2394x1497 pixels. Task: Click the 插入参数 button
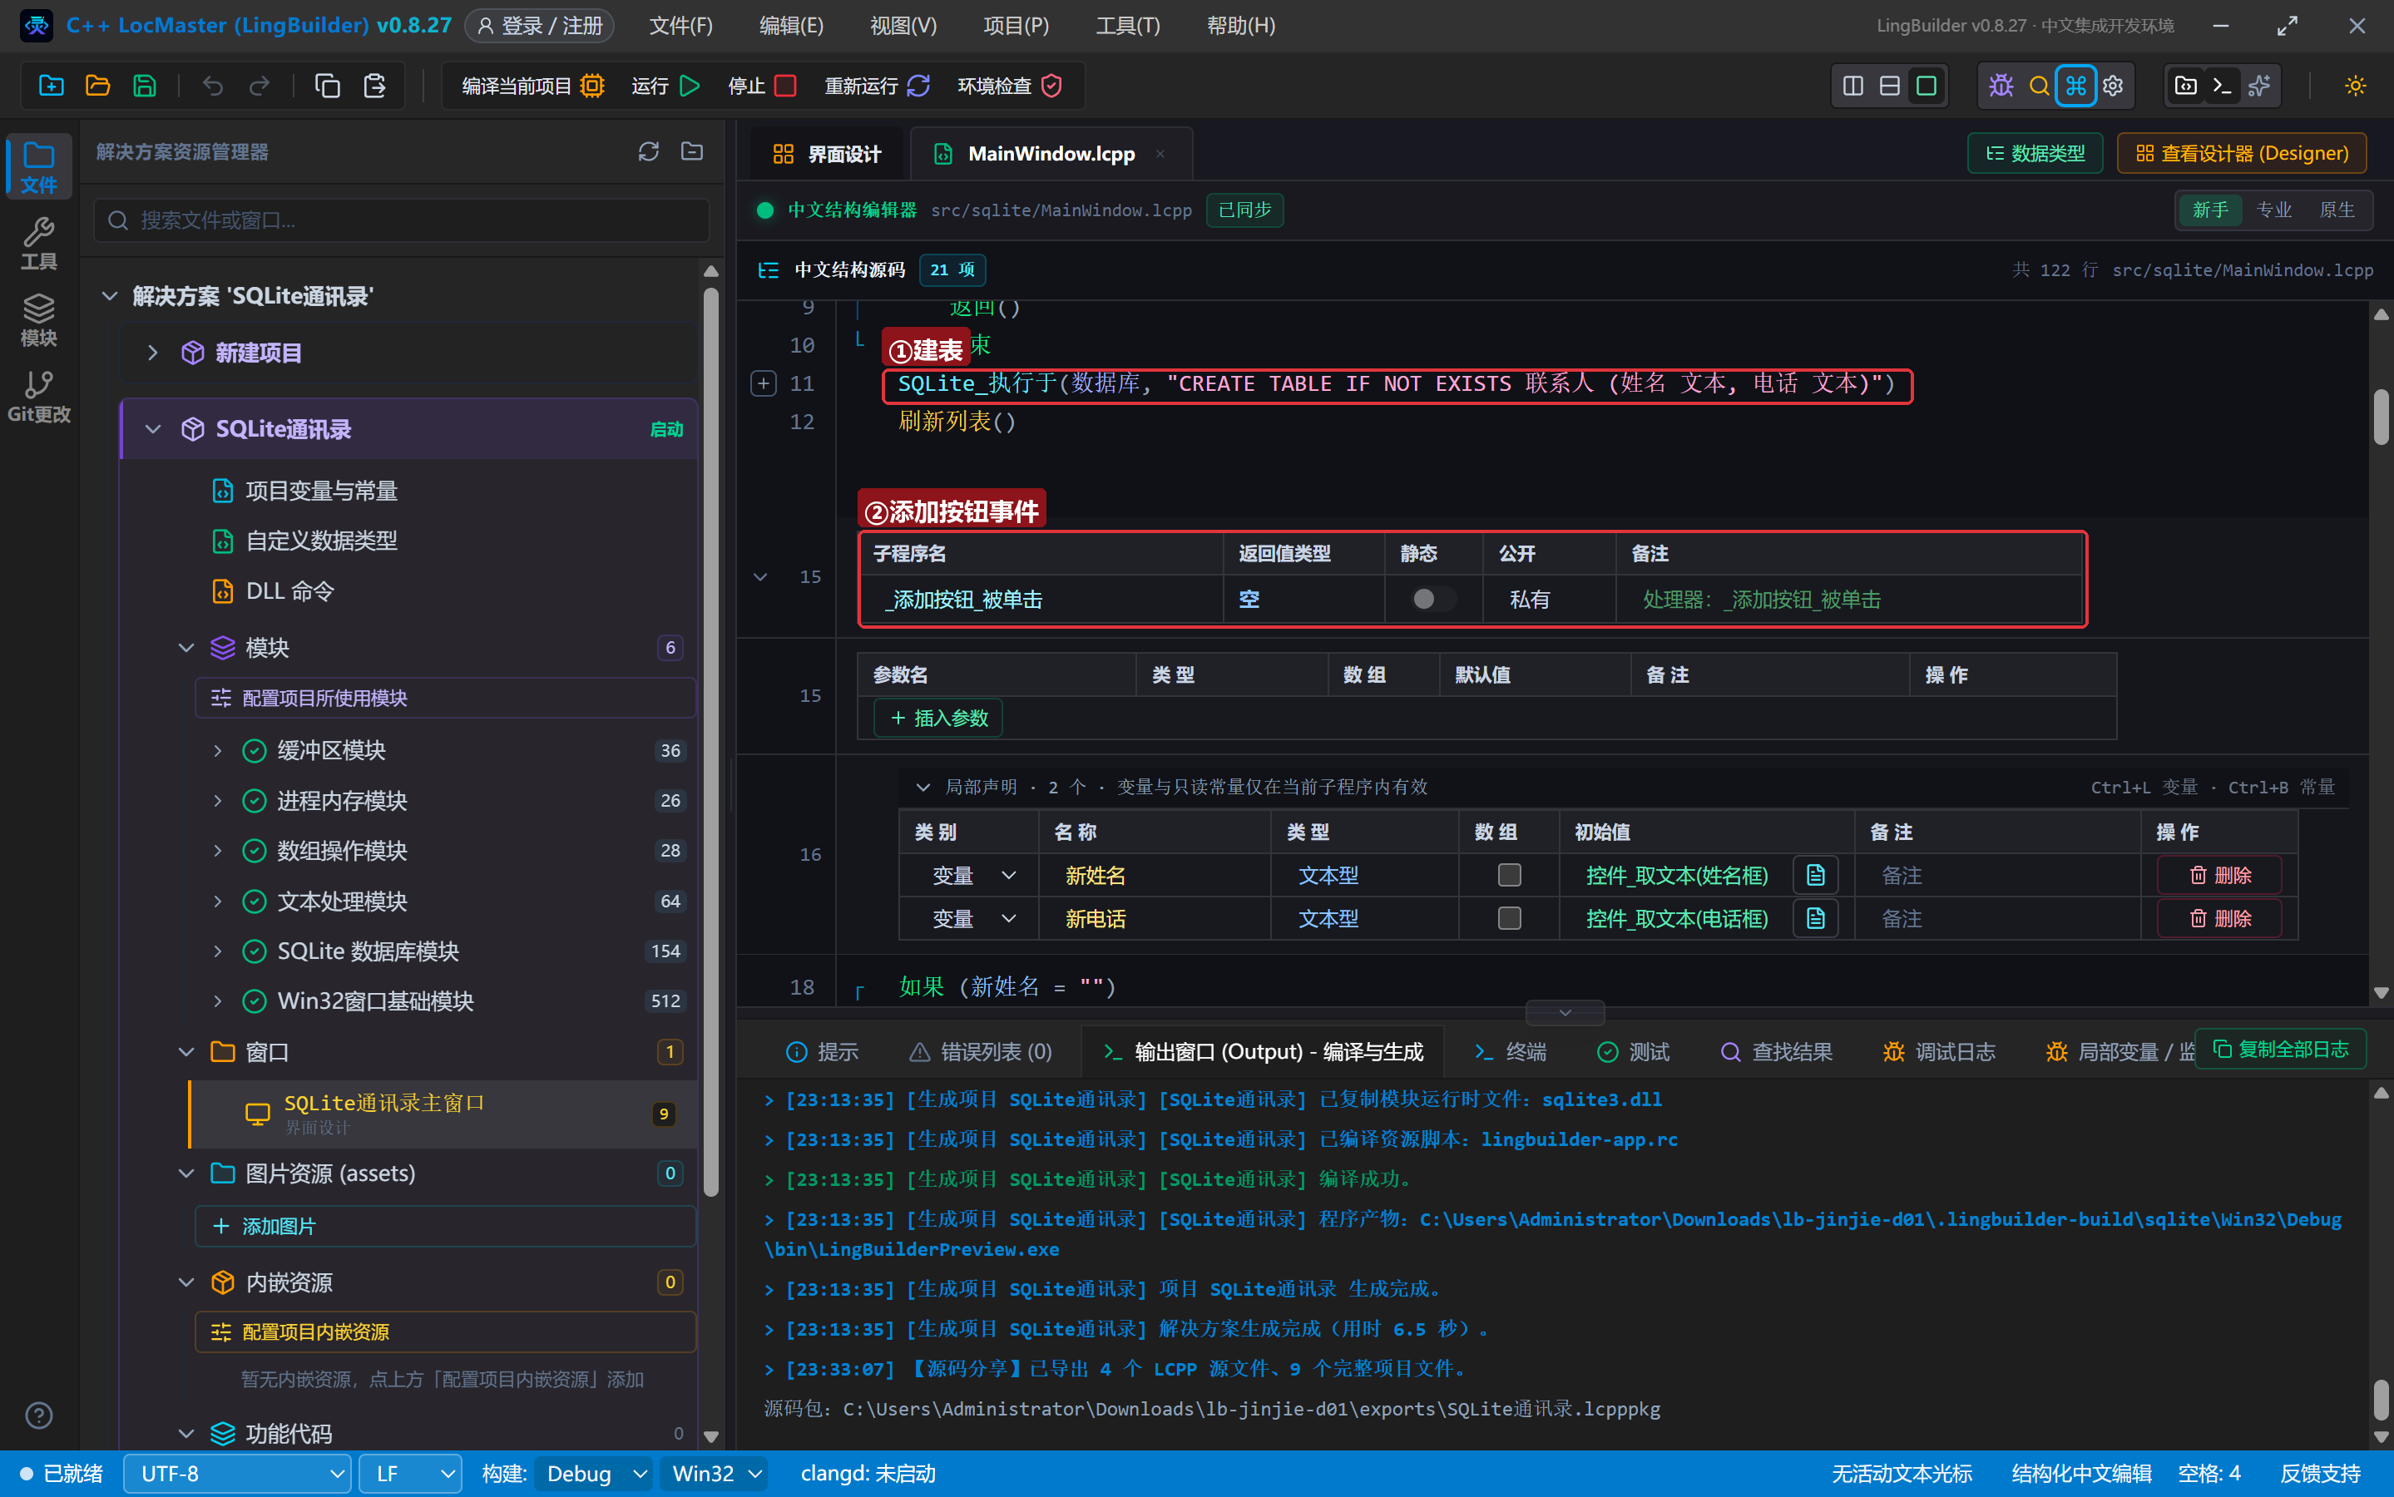point(938,718)
